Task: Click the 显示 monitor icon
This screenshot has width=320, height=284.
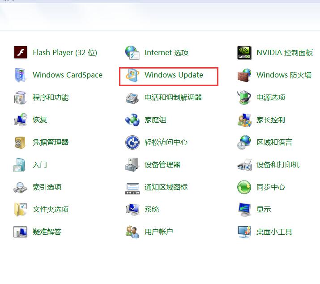Action: click(244, 210)
